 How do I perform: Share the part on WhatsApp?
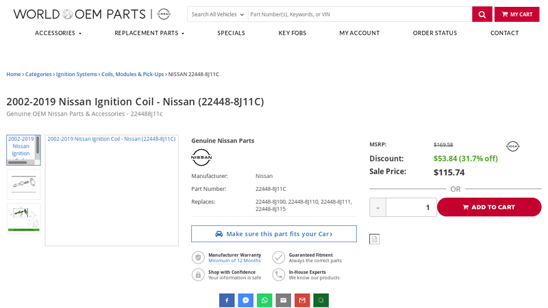click(x=264, y=300)
